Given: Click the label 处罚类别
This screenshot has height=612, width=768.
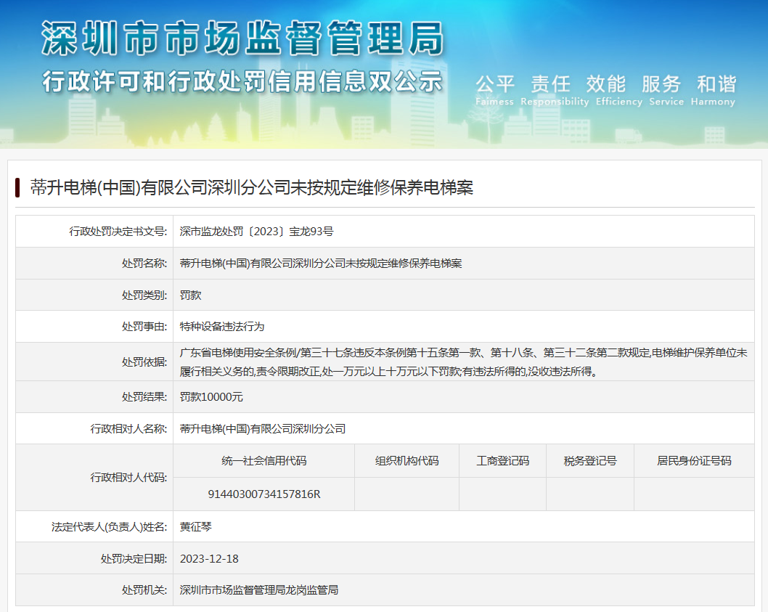Looking at the screenshot, I should [x=144, y=295].
